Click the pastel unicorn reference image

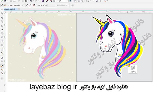click(42, 47)
